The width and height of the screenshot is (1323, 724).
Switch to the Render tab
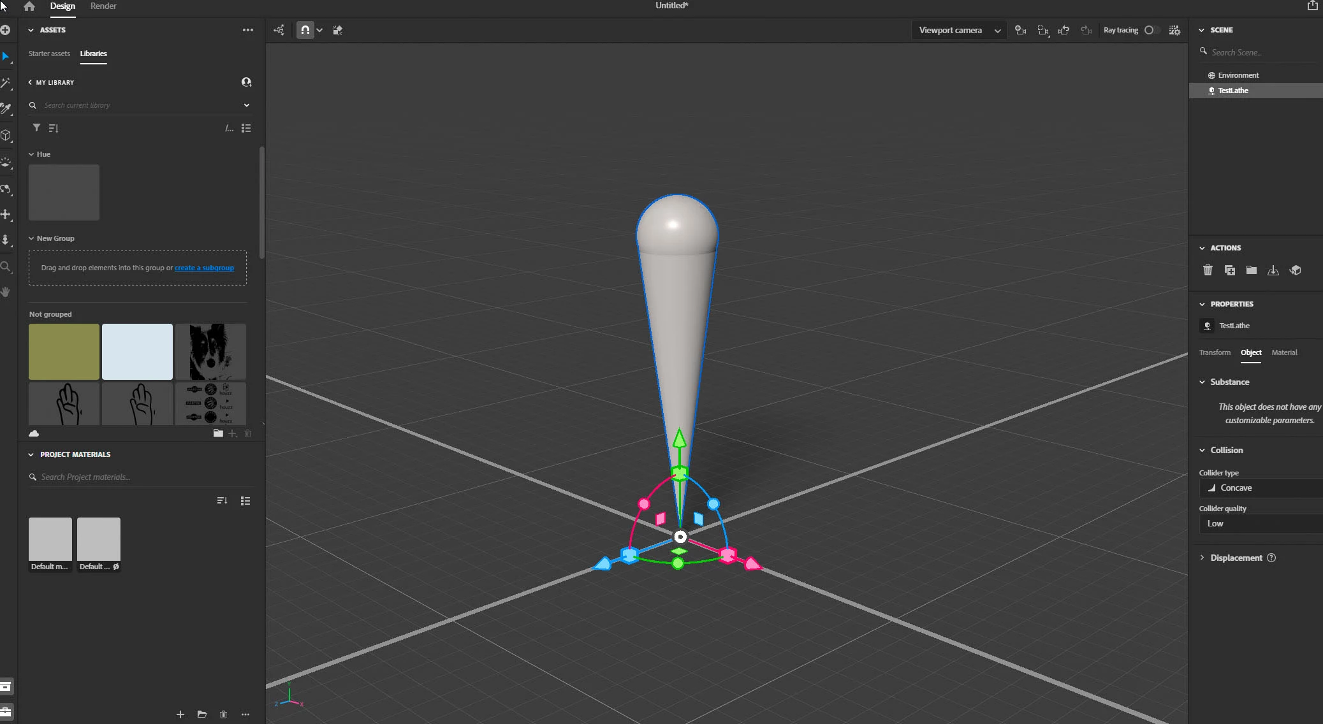[x=103, y=6]
